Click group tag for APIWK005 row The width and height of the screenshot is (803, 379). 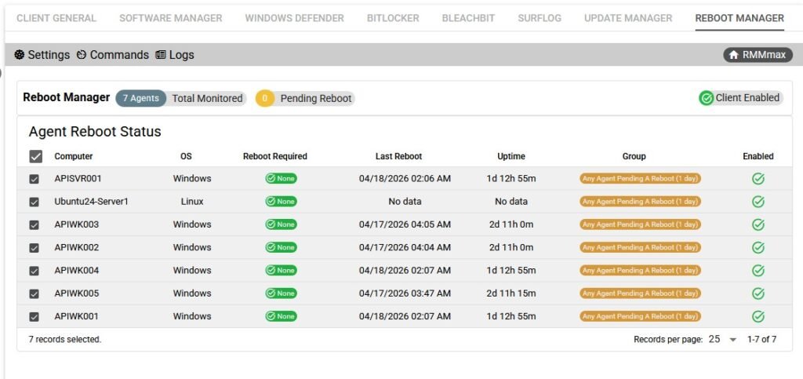pyautogui.click(x=640, y=293)
